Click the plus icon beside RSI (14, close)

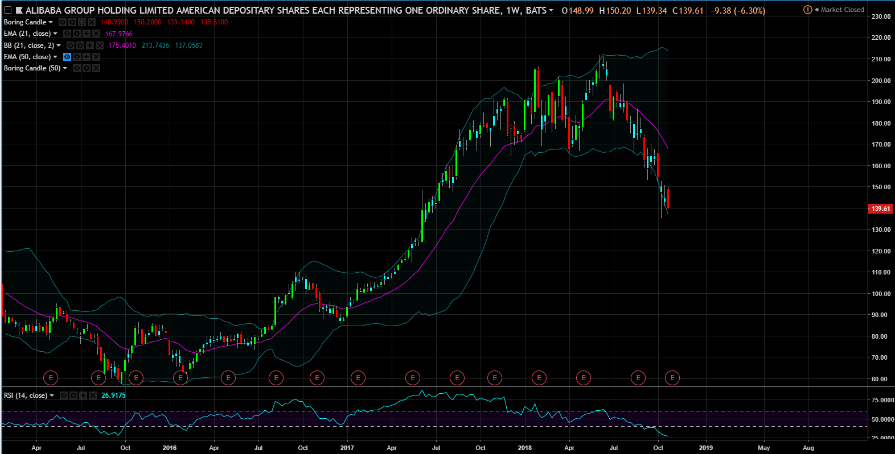[83, 395]
